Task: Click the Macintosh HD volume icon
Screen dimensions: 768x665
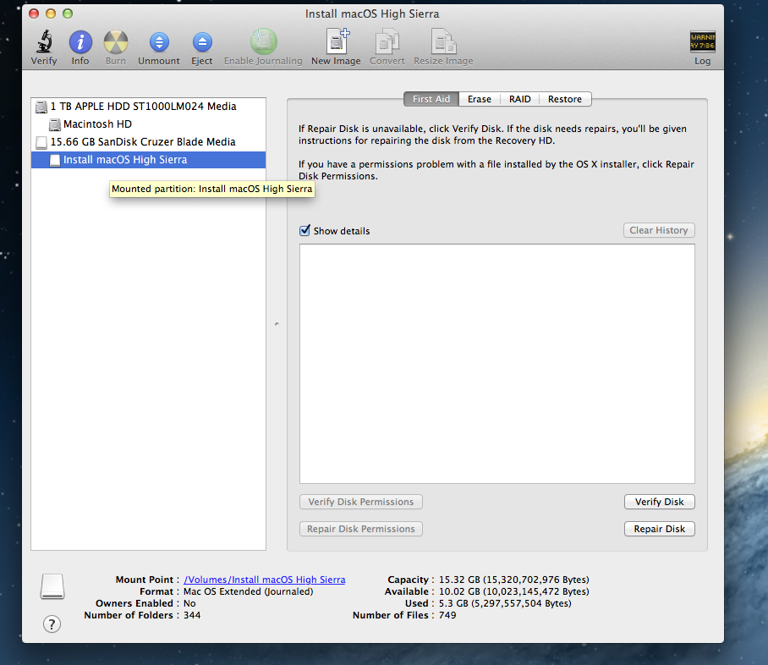Action: click(55, 124)
